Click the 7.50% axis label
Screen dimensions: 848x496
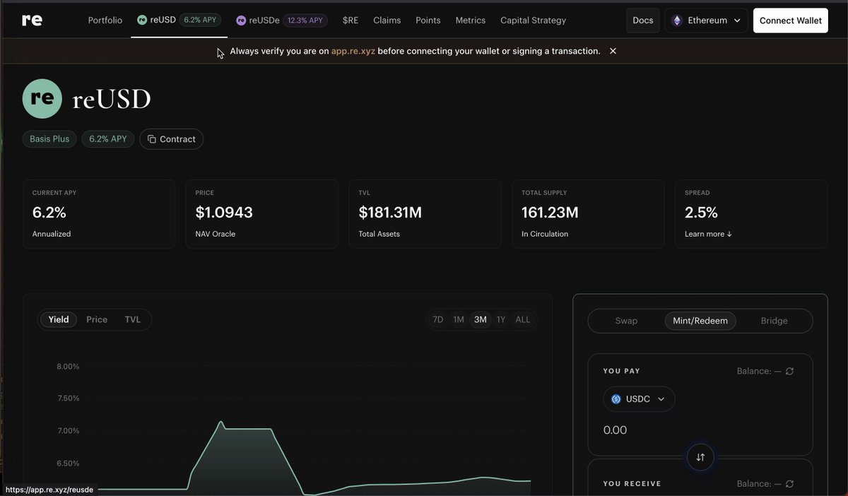point(68,398)
